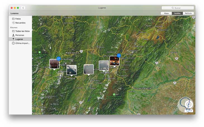Open the cloudy sky thumbnail above Soacha
The image size is (204, 127).
104,65
